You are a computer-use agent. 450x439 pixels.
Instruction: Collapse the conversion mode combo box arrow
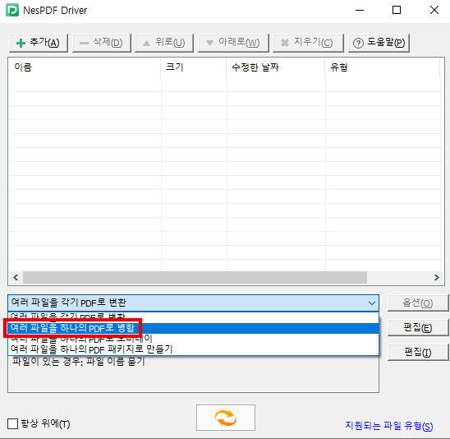click(x=372, y=303)
